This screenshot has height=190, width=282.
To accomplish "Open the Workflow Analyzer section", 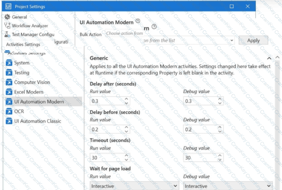I will coord(30,26).
